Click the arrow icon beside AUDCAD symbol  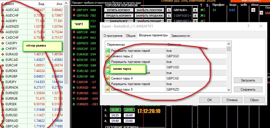point(2,10)
